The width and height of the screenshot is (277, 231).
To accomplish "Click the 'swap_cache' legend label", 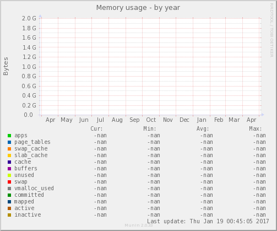I will click(x=31, y=149).
